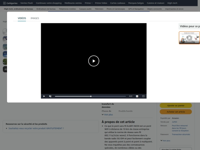Open Souhaitez-vous recycler votre produit link
Viewport: 200px width, 150px height.
pos(36,128)
